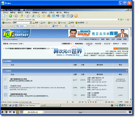The image size is (135, 117).
Task: Open the 新手指南和论坛公告区 forum link
Action: [19, 79]
